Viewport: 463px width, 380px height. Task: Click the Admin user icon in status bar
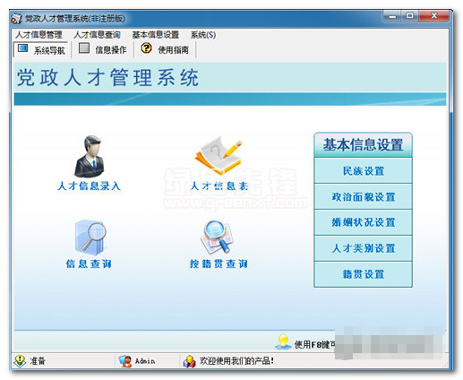click(x=125, y=361)
